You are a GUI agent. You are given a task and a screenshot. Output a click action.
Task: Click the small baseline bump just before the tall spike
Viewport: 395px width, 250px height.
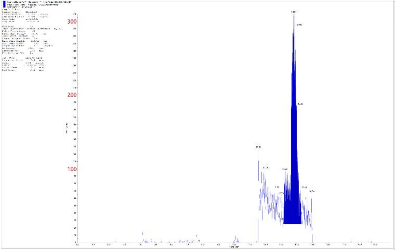tap(235, 238)
